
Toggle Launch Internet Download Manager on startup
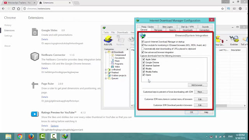click(x=142, y=41)
